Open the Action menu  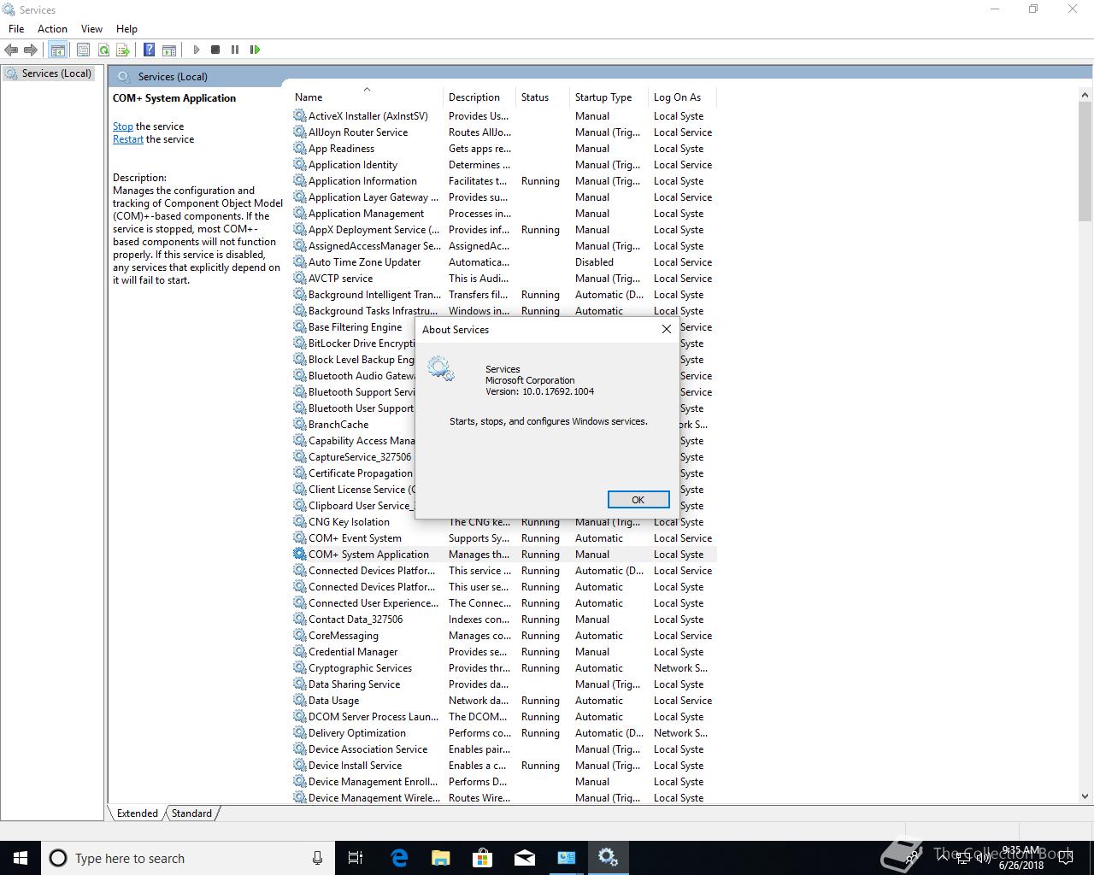pyautogui.click(x=52, y=28)
